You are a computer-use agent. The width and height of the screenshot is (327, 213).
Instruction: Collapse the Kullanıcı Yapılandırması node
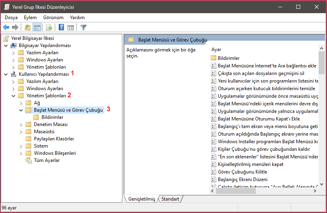point(6,74)
